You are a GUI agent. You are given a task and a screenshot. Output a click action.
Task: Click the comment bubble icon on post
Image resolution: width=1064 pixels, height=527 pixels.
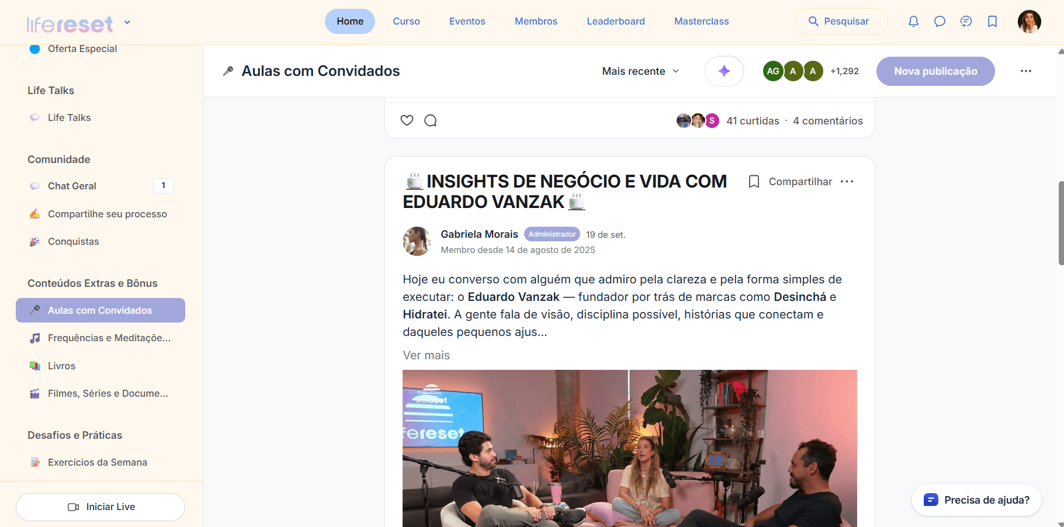431,120
